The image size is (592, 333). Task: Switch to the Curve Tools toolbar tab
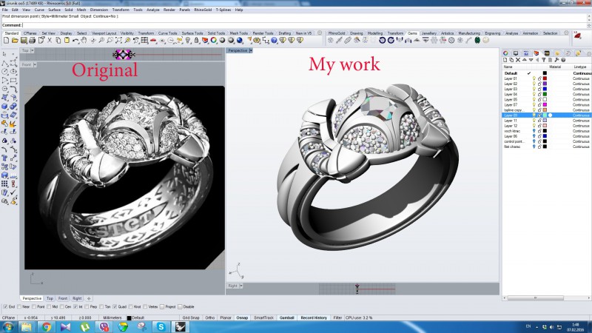pos(168,33)
